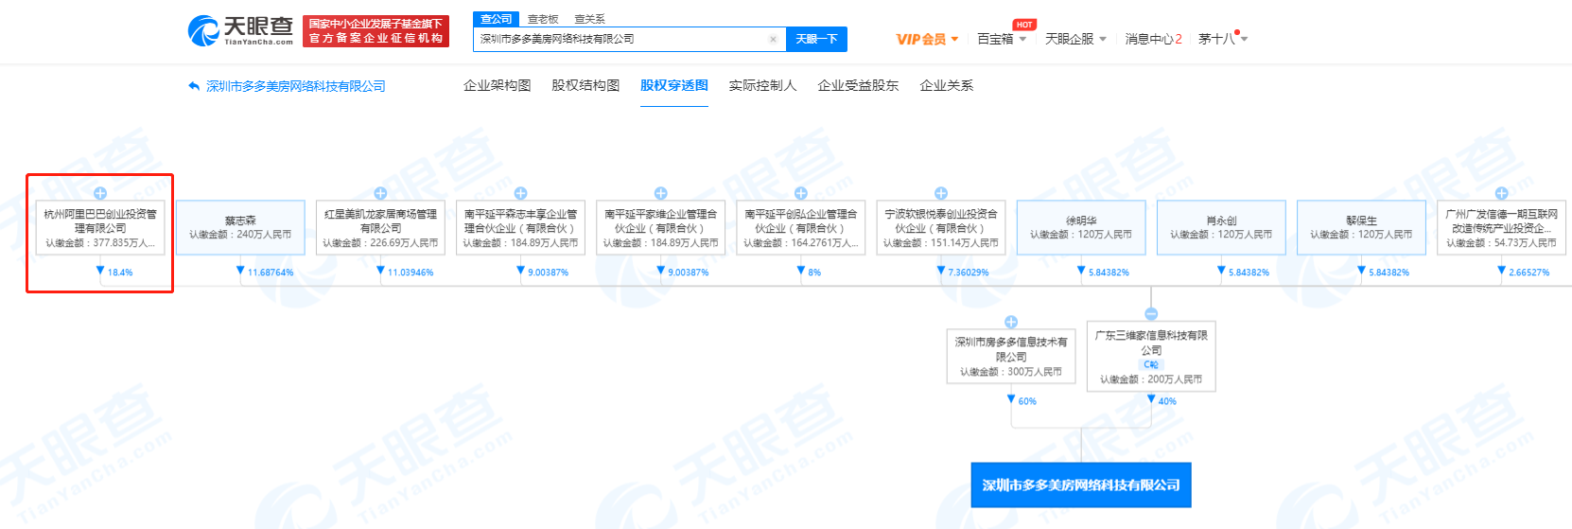Select the 广东三维家信息科技有限公司 node
Viewport: 1572px width, 529px height.
pyautogui.click(x=1151, y=356)
